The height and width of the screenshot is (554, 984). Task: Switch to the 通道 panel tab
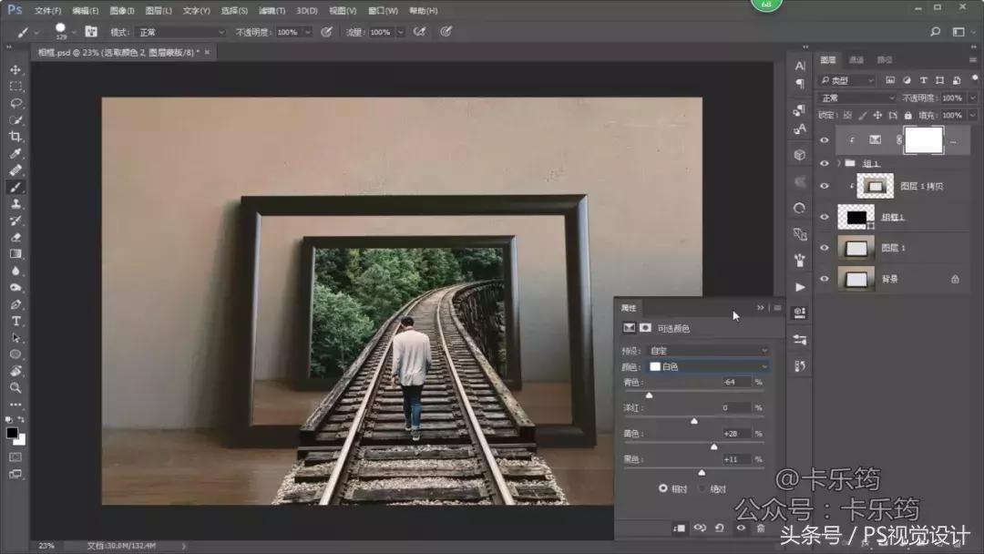(856, 60)
